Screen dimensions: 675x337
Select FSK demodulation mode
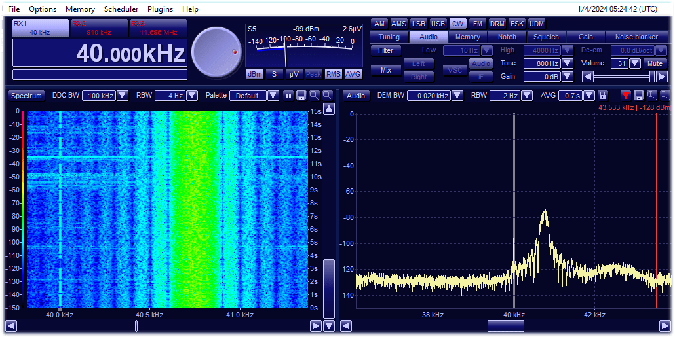pos(516,24)
